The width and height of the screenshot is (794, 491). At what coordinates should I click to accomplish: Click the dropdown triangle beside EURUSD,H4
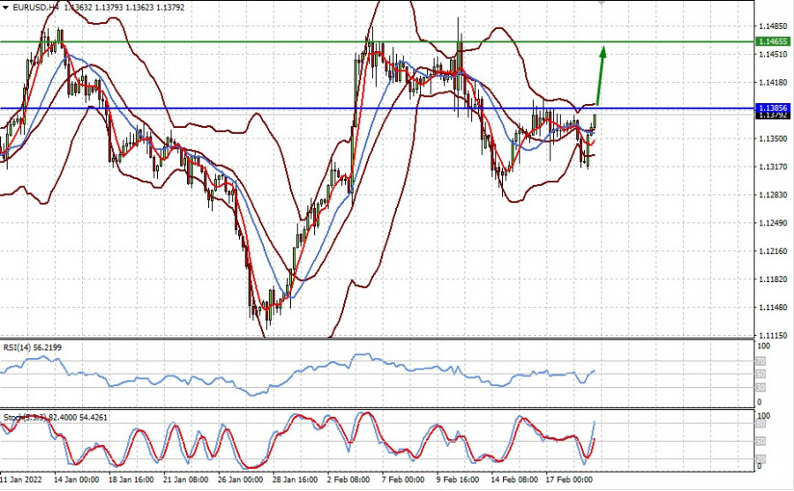pyautogui.click(x=5, y=7)
